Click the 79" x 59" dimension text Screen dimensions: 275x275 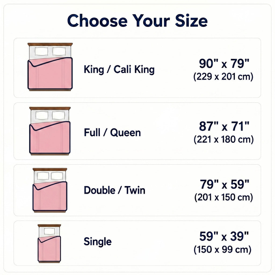click(224, 184)
